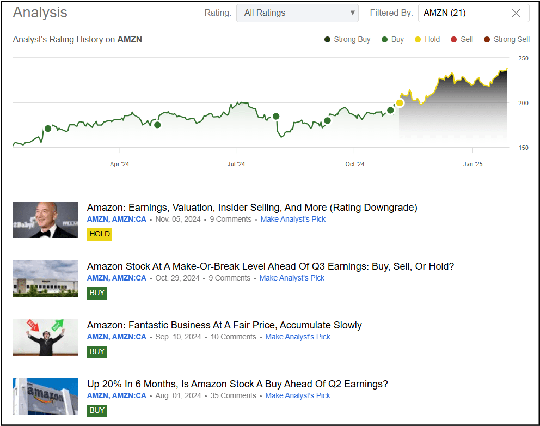Click 'Make Analyst's Pick' on the Nov 5 article
Image resolution: width=540 pixels, height=426 pixels.
(293, 219)
